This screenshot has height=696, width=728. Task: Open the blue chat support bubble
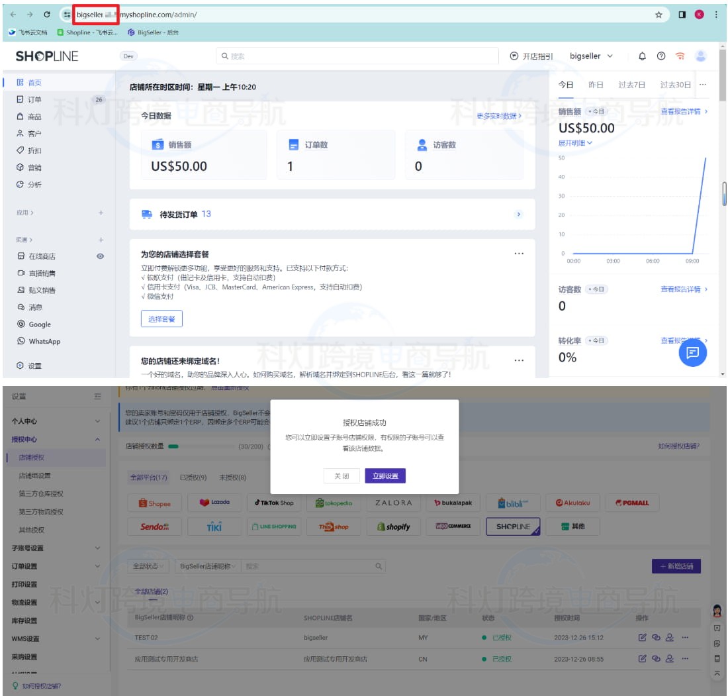692,352
